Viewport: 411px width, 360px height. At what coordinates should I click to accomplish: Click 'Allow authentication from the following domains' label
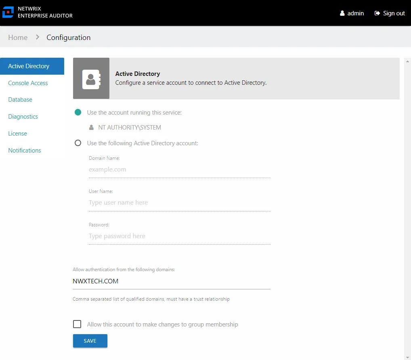124,270
